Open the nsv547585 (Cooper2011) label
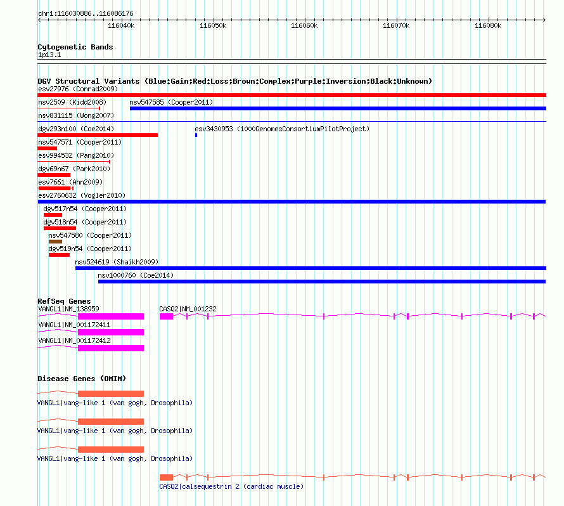Viewport: 564px width, 506px height. click(171, 102)
